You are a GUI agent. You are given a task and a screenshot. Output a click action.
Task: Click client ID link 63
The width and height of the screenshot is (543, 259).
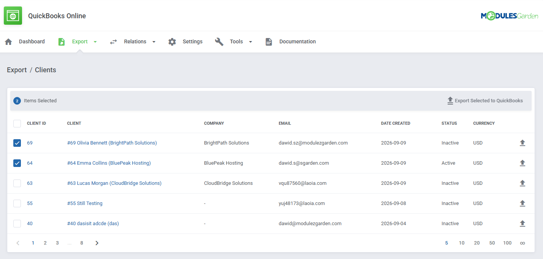pos(30,183)
